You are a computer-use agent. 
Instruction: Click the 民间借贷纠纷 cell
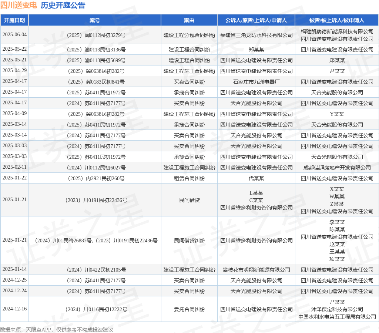point(189,240)
